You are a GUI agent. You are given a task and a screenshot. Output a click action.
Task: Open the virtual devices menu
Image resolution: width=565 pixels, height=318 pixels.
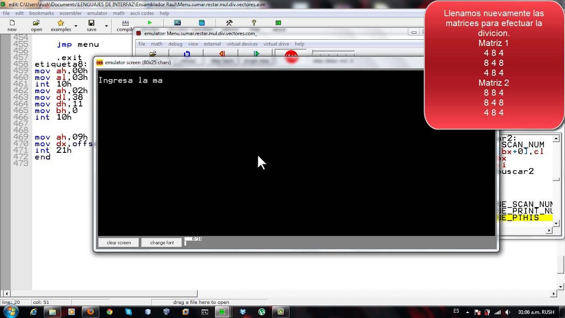tap(242, 44)
